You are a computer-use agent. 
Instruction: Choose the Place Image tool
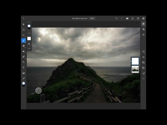(x=23, y=73)
